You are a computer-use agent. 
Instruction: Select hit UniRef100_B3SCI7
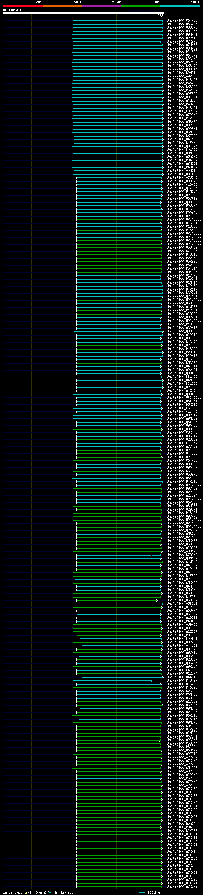[182, 436]
